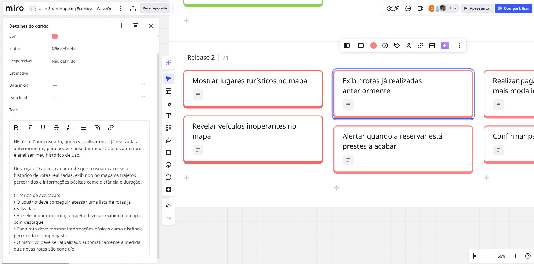Select the Text tool in toolbar
The width and height of the screenshot is (534, 264).
coord(168,116)
